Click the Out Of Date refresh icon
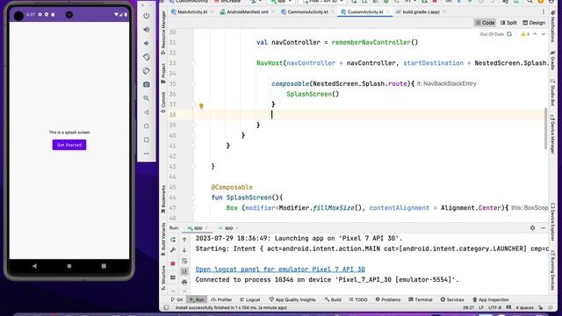 pos(509,34)
